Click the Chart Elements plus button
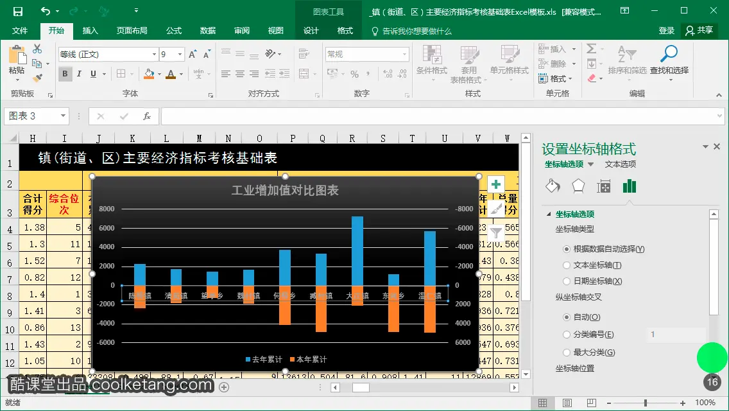The width and height of the screenshot is (729, 411). (x=496, y=184)
